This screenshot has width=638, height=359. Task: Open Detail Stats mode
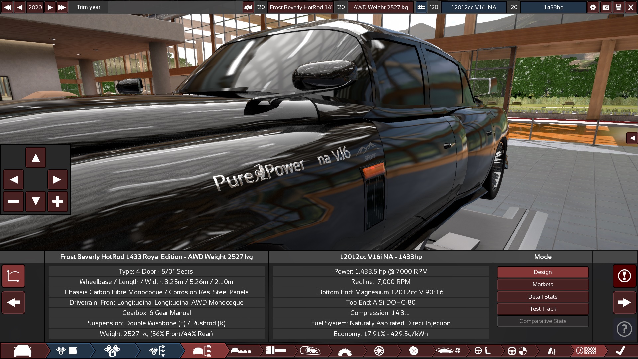(x=543, y=297)
